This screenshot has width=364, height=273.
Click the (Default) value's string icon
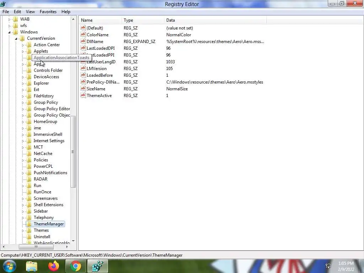[83, 28]
